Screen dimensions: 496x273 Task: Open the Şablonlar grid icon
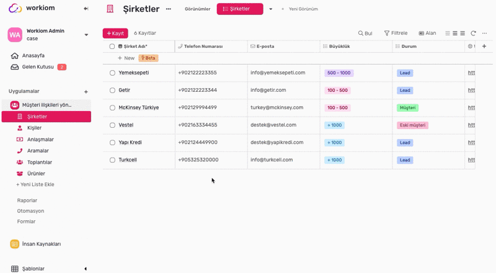[x=14, y=269]
